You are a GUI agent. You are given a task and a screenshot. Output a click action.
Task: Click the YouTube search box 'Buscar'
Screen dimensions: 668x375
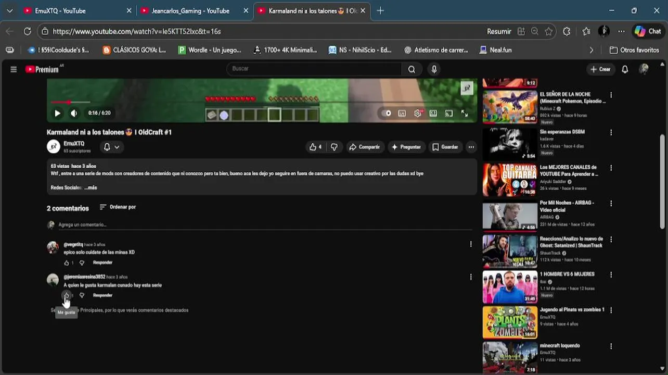point(314,69)
